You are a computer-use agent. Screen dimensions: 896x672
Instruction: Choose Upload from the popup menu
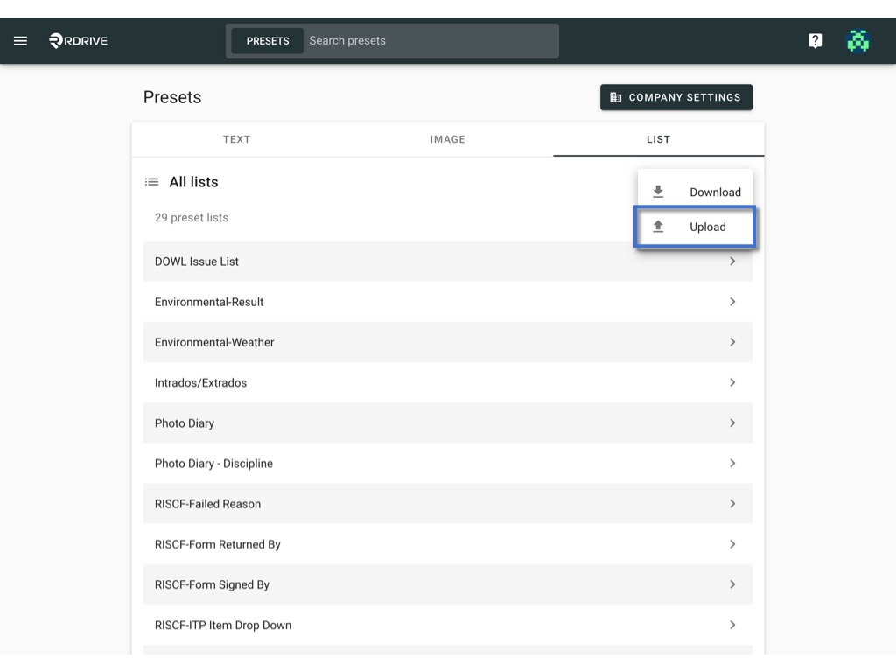point(695,227)
